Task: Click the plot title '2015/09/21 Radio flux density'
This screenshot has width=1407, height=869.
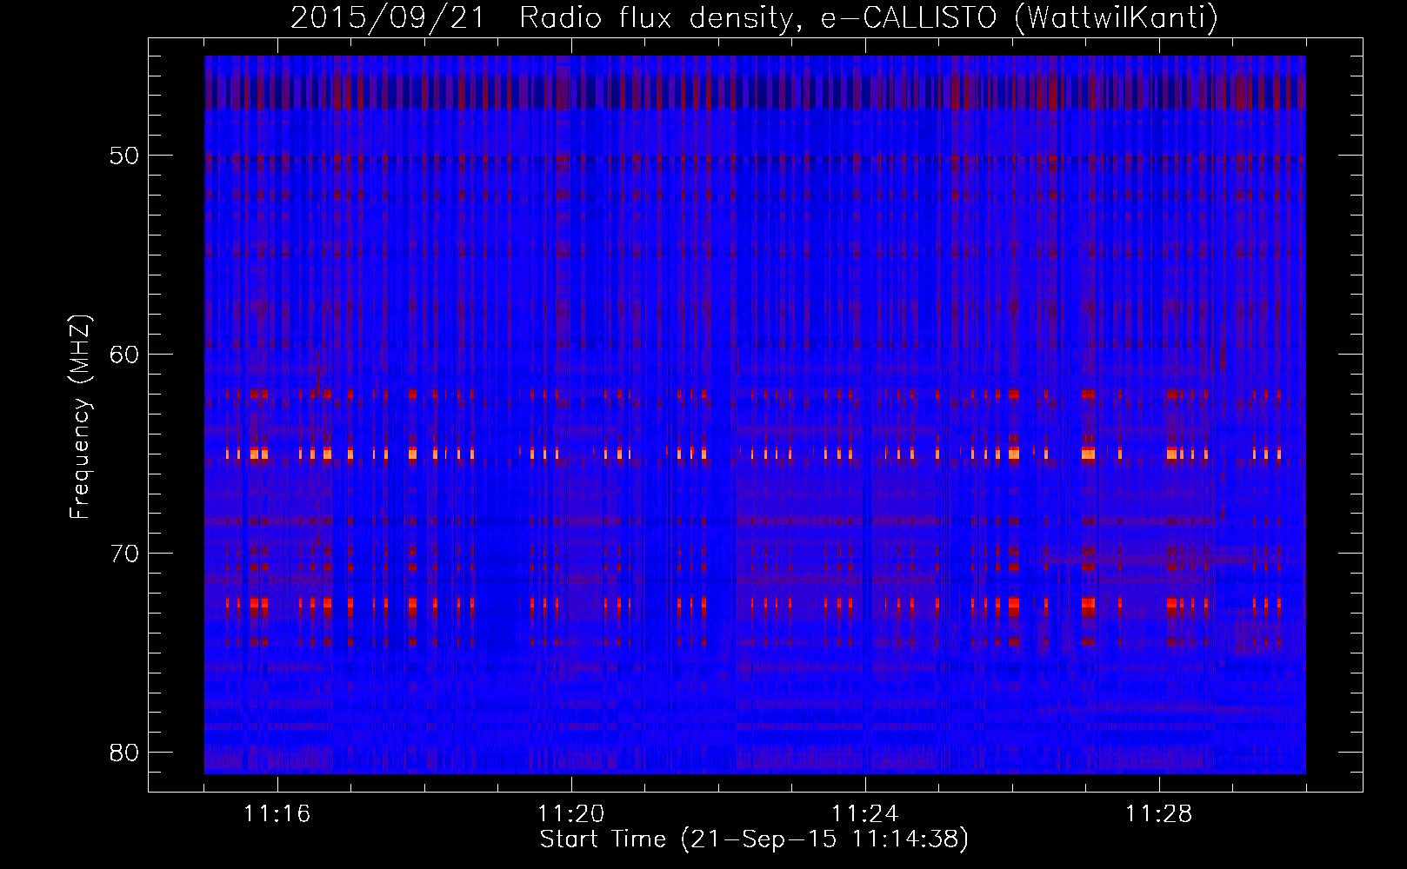Action: pyautogui.click(x=545, y=18)
